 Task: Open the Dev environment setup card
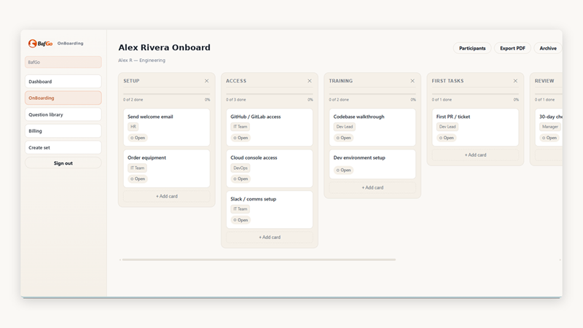coord(372,164)
